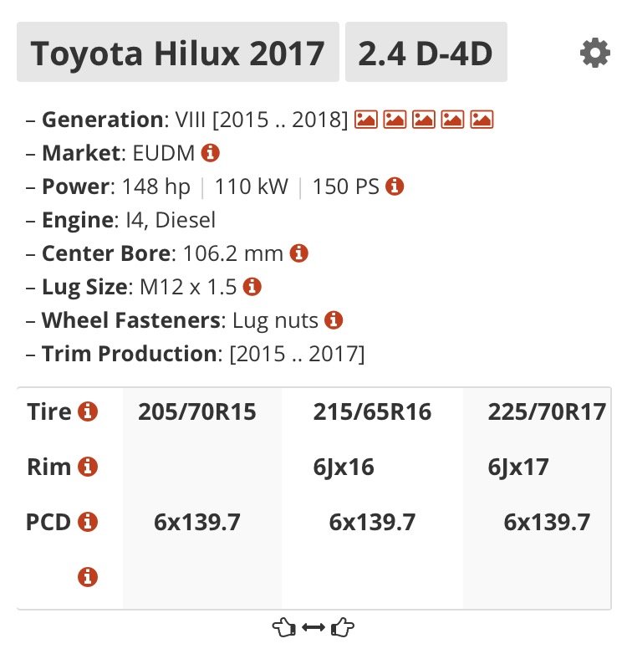Open the last generation photo icon
The image size is (627, 659).
(x=482, y=120)
